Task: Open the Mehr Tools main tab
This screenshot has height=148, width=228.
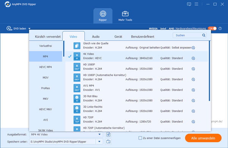Action: [x=125, y=16]
